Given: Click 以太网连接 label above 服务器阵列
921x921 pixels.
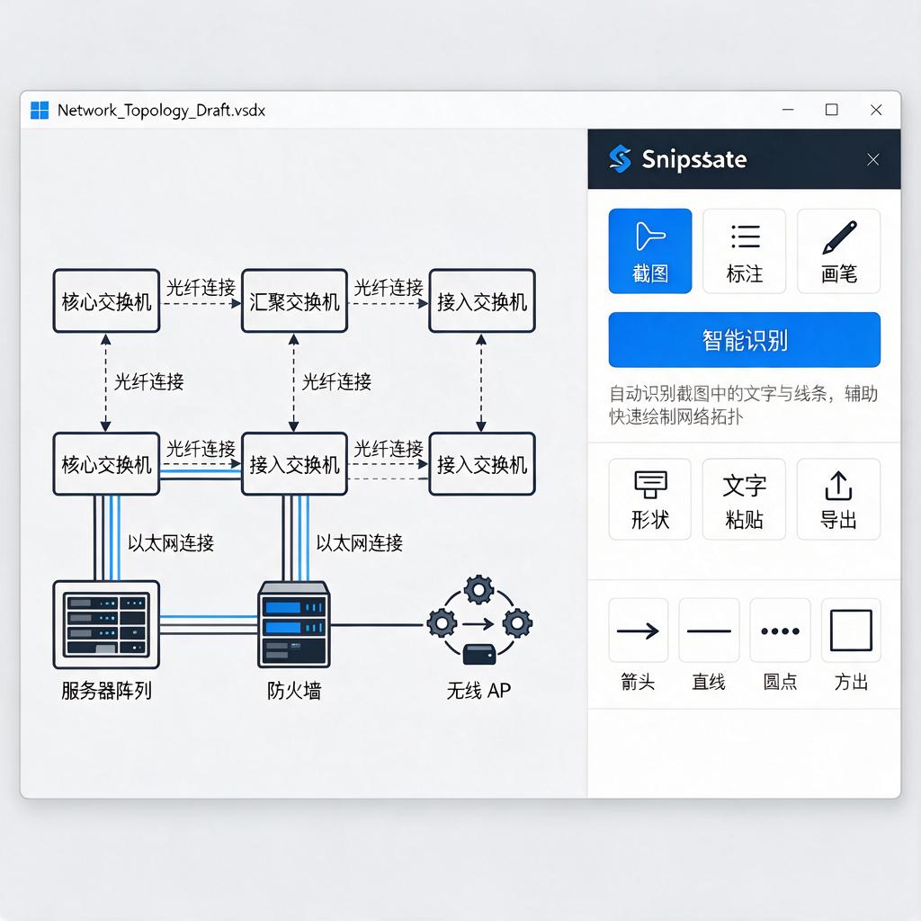Looking at the screenshot, I should [x=171, y=542].
